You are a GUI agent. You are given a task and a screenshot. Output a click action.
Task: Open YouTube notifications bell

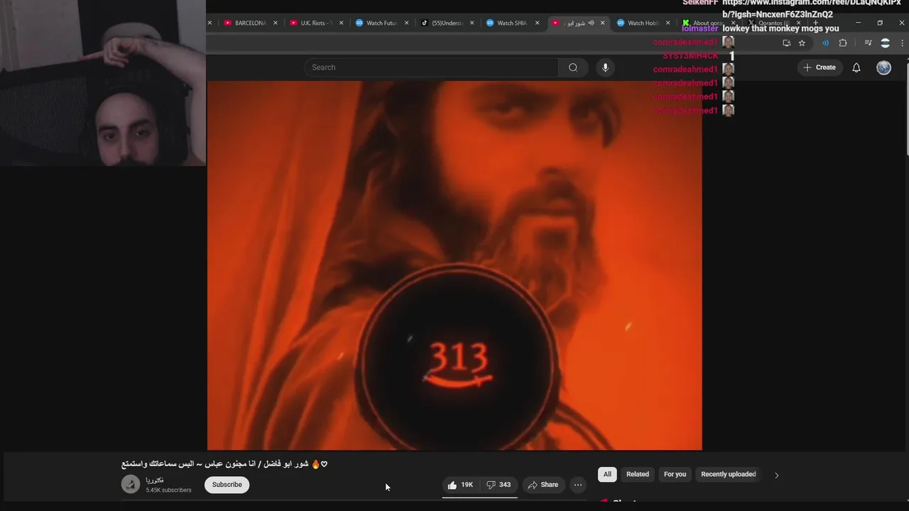[x=856, y=67]
